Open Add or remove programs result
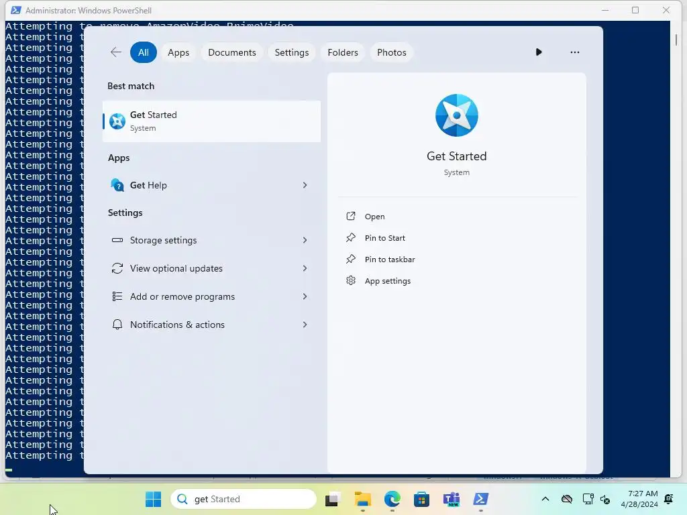 211,296
